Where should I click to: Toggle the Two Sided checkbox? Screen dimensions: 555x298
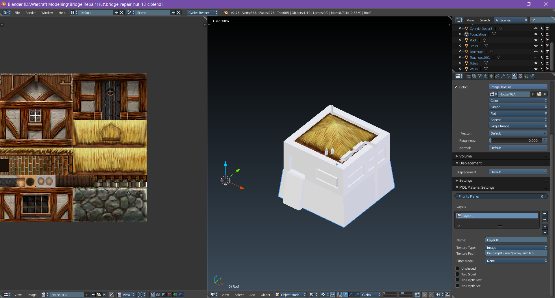pyautogui.click(x=457, y=274)
